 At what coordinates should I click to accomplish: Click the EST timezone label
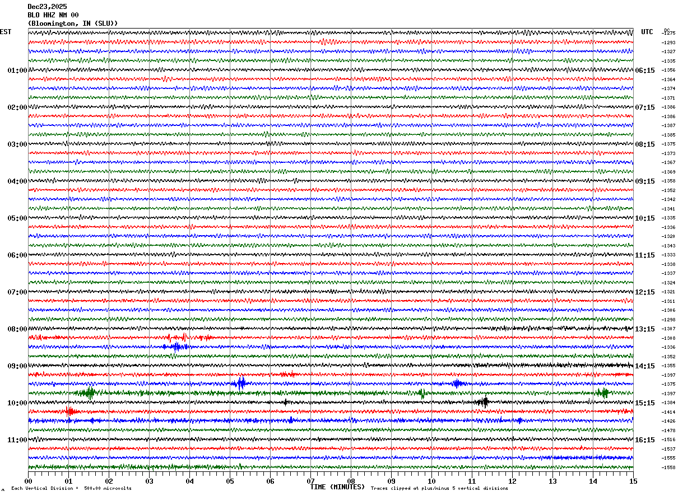pyautogui.click(x=6, y=32)
